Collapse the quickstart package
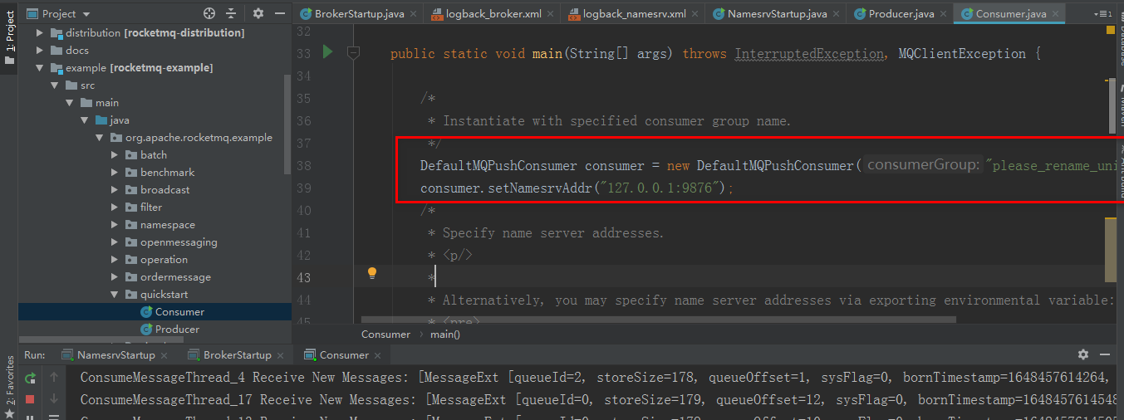The width and height of the screenshot is (1124, 420). coord(115,294)
